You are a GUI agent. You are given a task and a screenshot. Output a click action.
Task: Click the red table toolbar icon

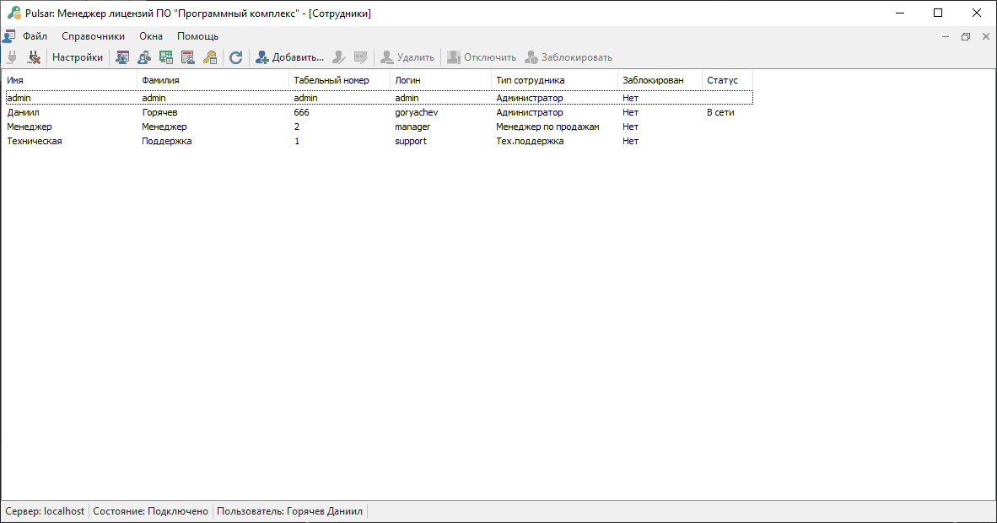188,57
